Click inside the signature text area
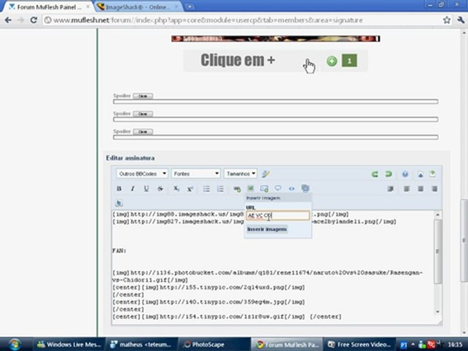468x351 pixels. coord(273,267)
